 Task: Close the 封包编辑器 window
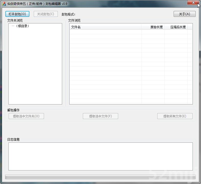tap(193, 3)
